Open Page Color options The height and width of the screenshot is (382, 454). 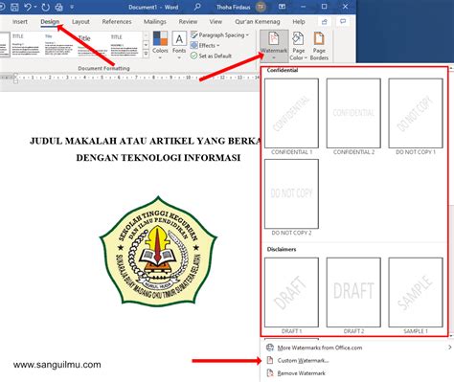click(298, 46)
